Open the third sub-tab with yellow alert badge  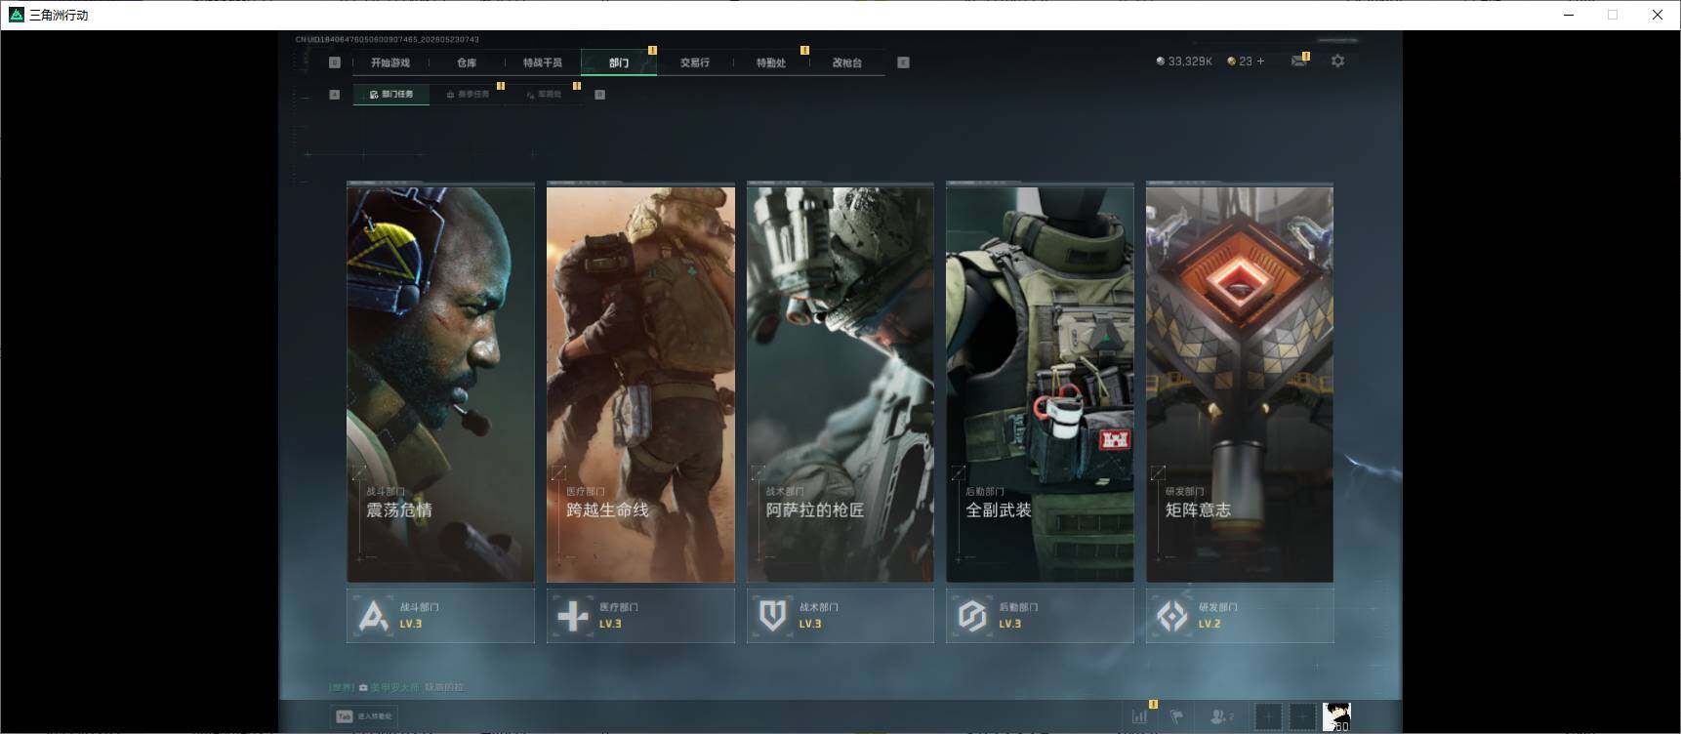(x=544, y=95)
